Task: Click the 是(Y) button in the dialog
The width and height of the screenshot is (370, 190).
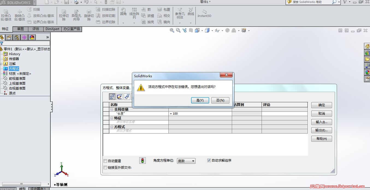Action: (200, 100)
